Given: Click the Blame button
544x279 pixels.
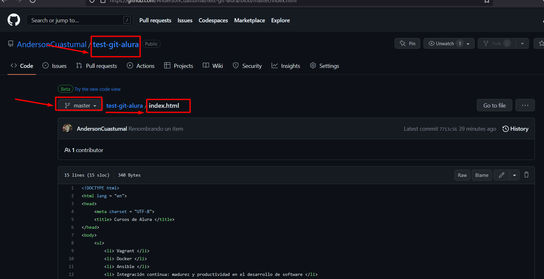Looking at the screenshot, I should pos(482,175).
